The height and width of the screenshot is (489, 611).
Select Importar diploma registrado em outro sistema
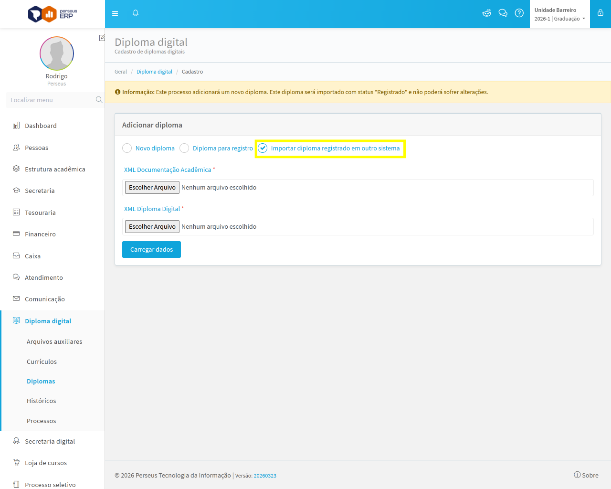tap(263, 149)
